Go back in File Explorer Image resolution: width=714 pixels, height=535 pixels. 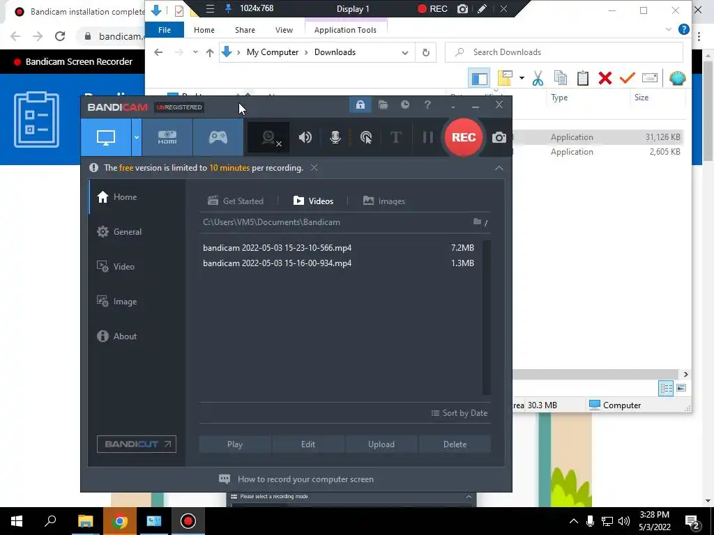[x=158, y=52]
